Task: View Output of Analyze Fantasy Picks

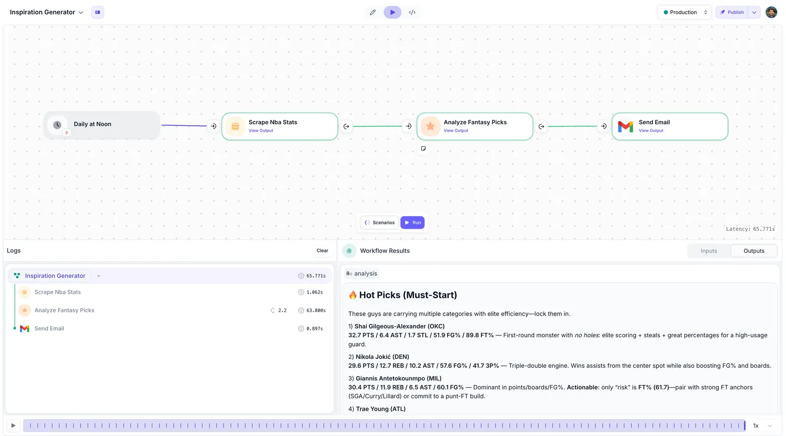Action: point(456,131)
